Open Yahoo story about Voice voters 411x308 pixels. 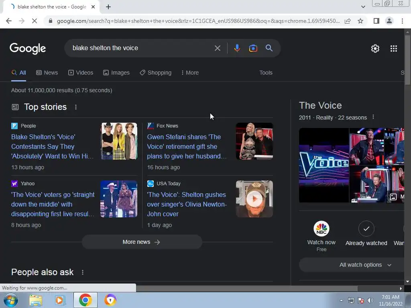pyautogui.click(x=53, y=204)
